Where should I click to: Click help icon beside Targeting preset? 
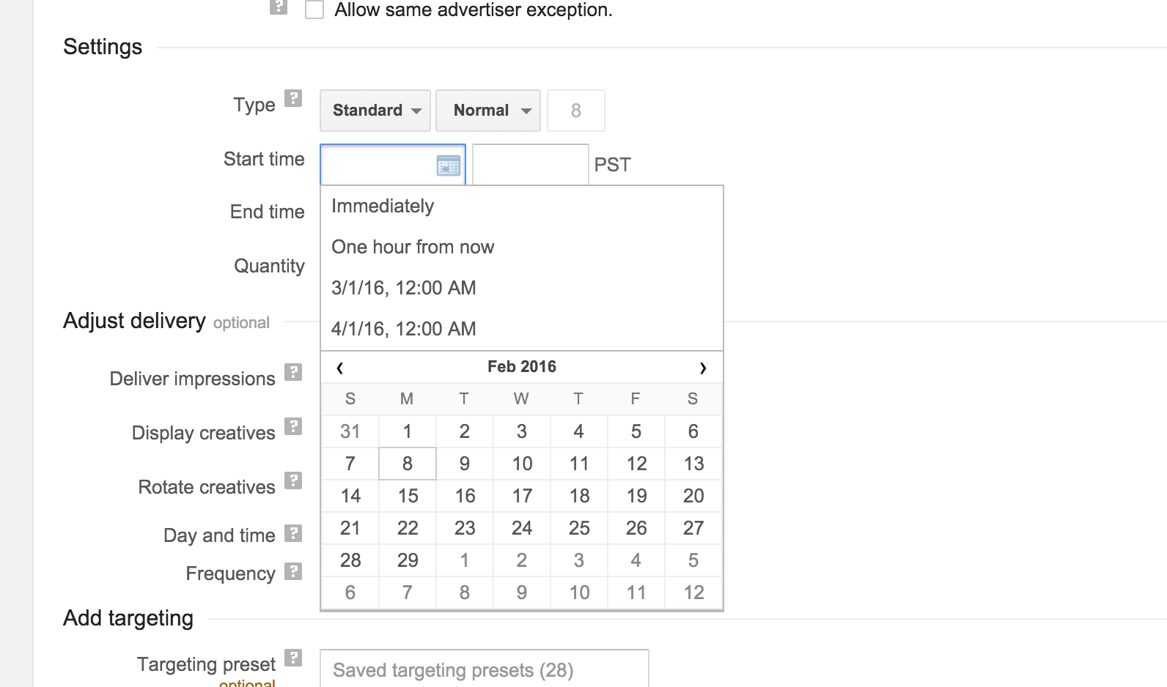coord(293,658)
